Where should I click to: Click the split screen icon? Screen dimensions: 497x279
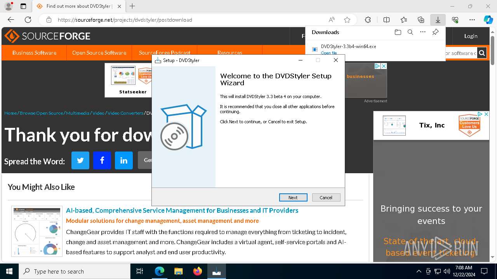(x=386, y=20)
